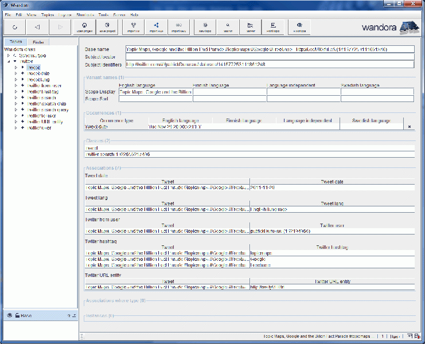Open the Topics menu
The height and width of the screenshot is (344, 425).
tap(48, 15)
